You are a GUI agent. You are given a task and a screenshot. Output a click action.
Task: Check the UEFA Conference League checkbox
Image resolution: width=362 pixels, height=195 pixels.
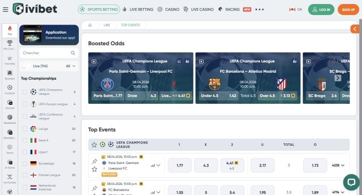(x=25, y=116)
